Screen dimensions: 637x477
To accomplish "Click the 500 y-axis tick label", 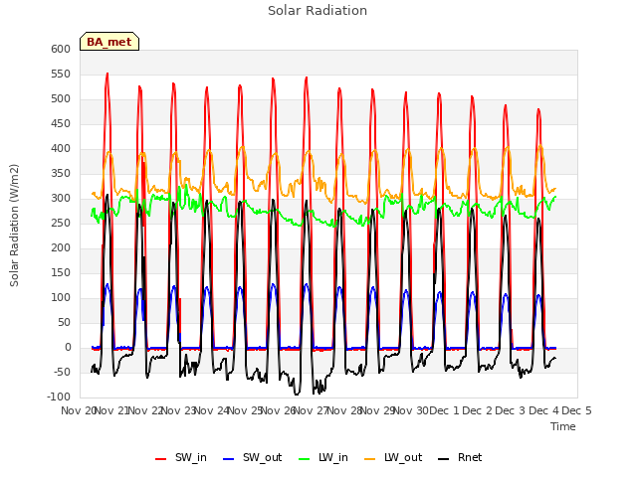I will click(61, 99).
